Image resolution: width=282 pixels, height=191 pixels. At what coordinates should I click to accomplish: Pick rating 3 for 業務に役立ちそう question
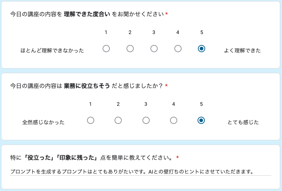(146, 120)
